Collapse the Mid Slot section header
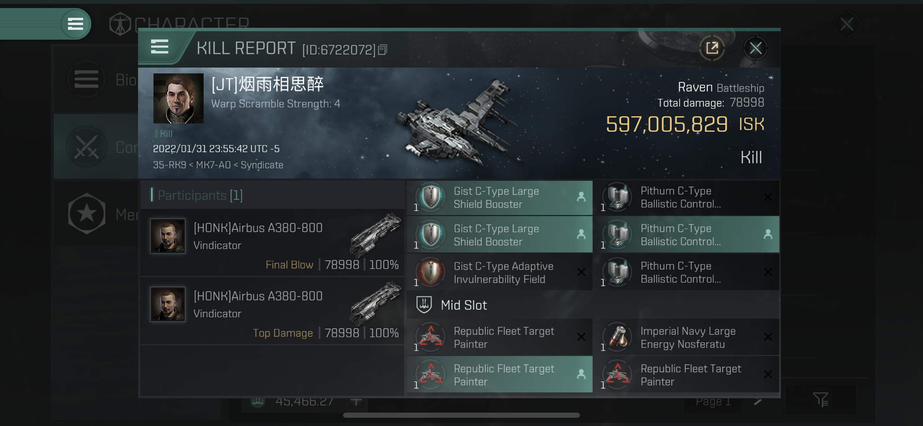 pos(593,305)
